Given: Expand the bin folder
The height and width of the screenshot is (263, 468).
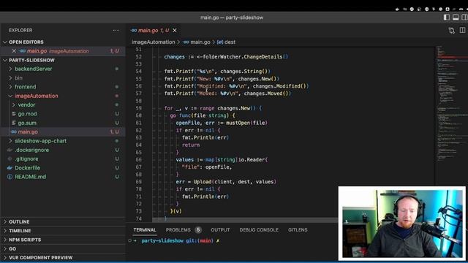Looking at the screenshot, I should [x=18, y=78].
